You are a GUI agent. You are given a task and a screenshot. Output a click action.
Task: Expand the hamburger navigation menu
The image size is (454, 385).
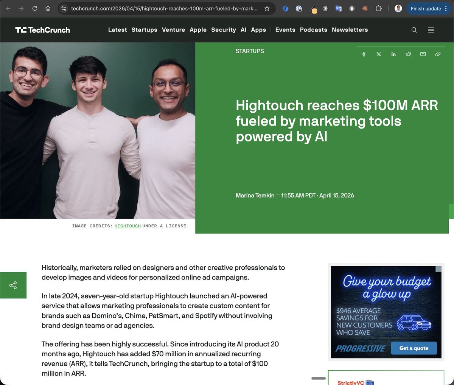[x=431, y=30]
